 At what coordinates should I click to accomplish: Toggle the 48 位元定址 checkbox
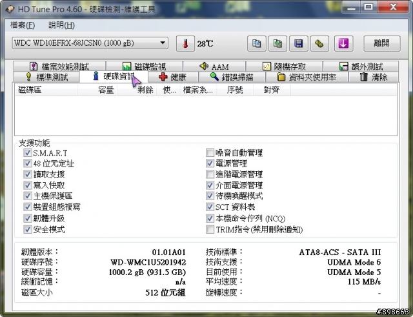tap(27, 163)
